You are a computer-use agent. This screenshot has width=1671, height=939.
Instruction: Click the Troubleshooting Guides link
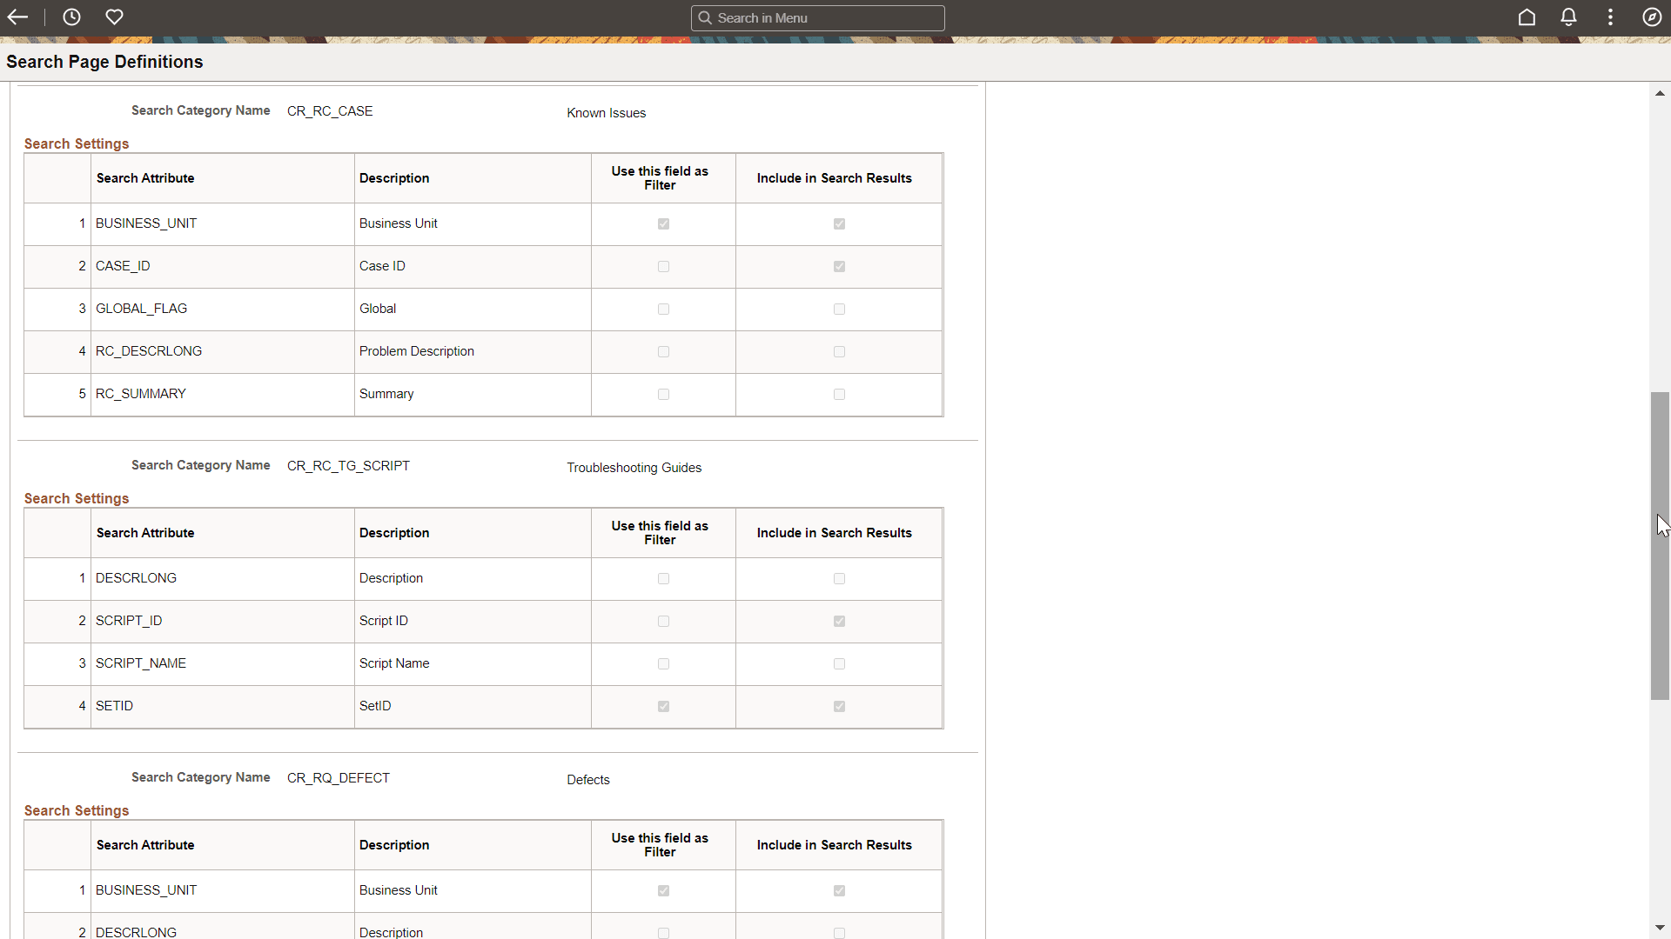[634, 467]
